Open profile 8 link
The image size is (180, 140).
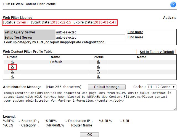tap(99, 77)
